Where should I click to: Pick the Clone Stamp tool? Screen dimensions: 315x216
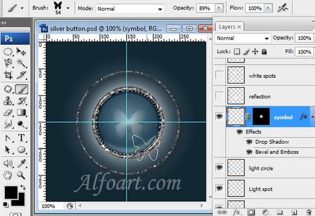coord(8,101)
